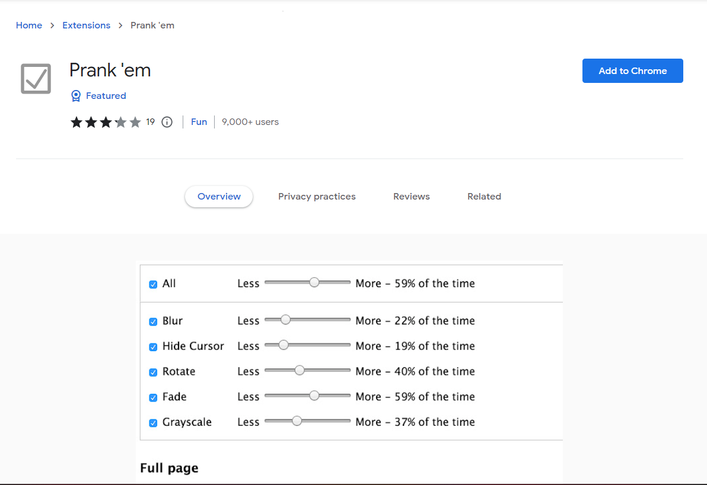Click the Add to Chrome button
707x485 pixels.
(x=632, y=70)
